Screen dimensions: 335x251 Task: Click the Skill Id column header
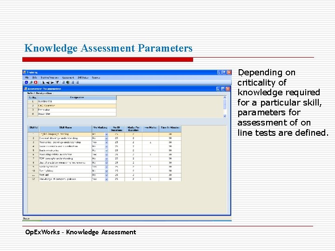pos(33,129)
